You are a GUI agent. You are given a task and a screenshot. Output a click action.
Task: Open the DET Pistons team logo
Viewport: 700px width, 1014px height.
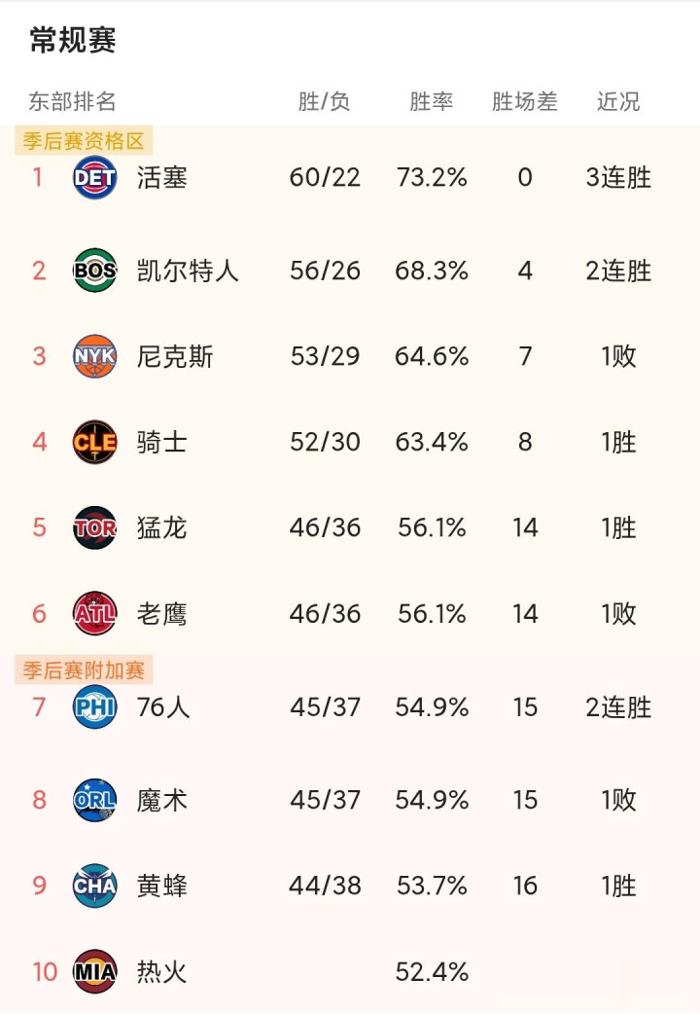94,177
